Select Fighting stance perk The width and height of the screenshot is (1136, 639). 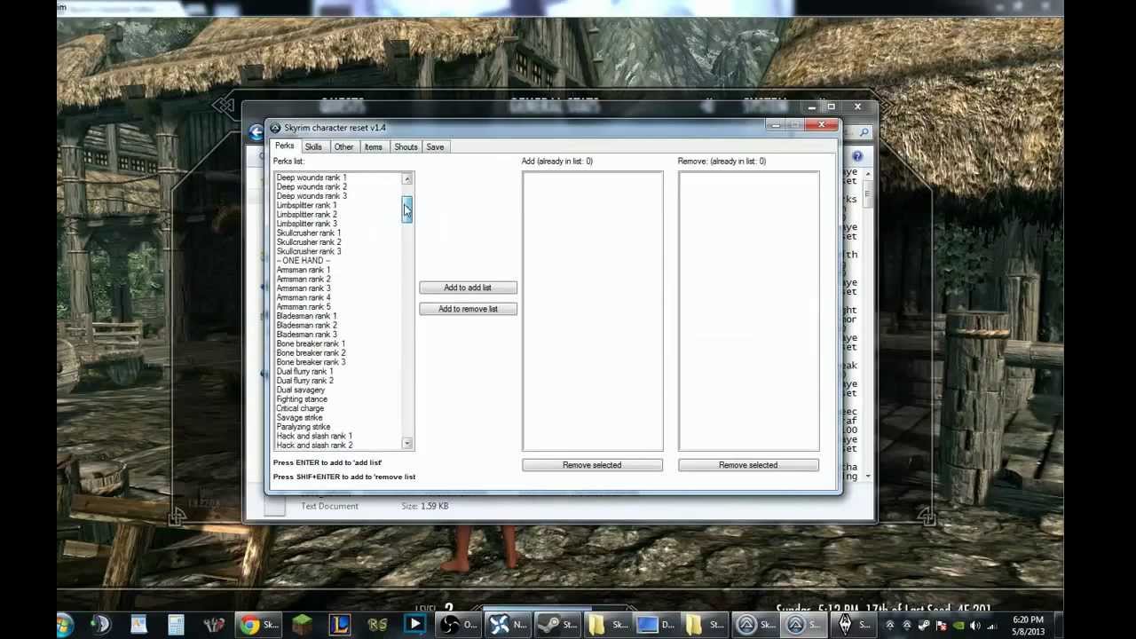302,399
